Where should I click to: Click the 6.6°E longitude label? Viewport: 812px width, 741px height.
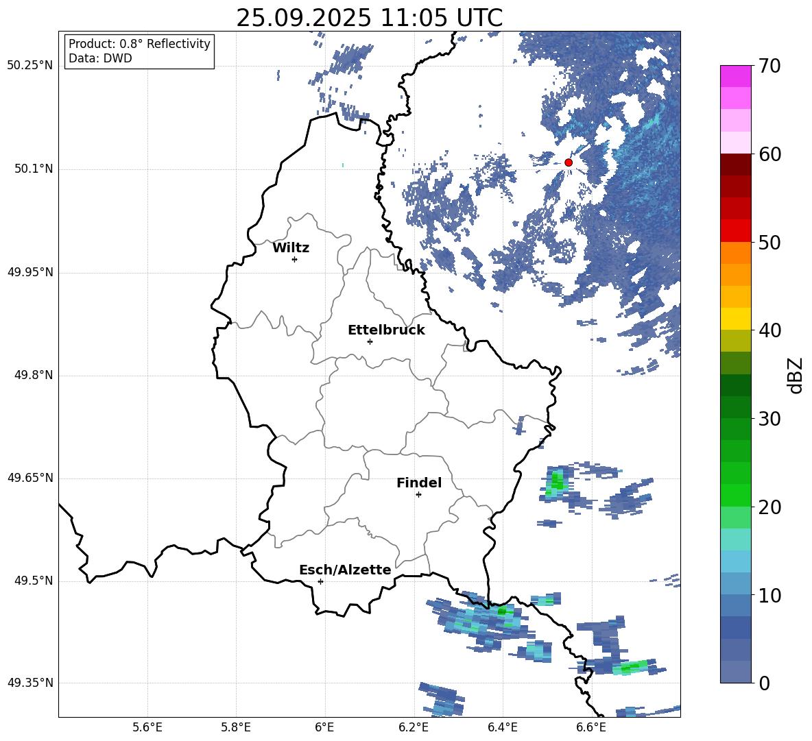[591, 727]
